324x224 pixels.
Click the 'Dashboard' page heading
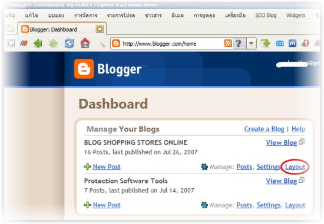113,103
